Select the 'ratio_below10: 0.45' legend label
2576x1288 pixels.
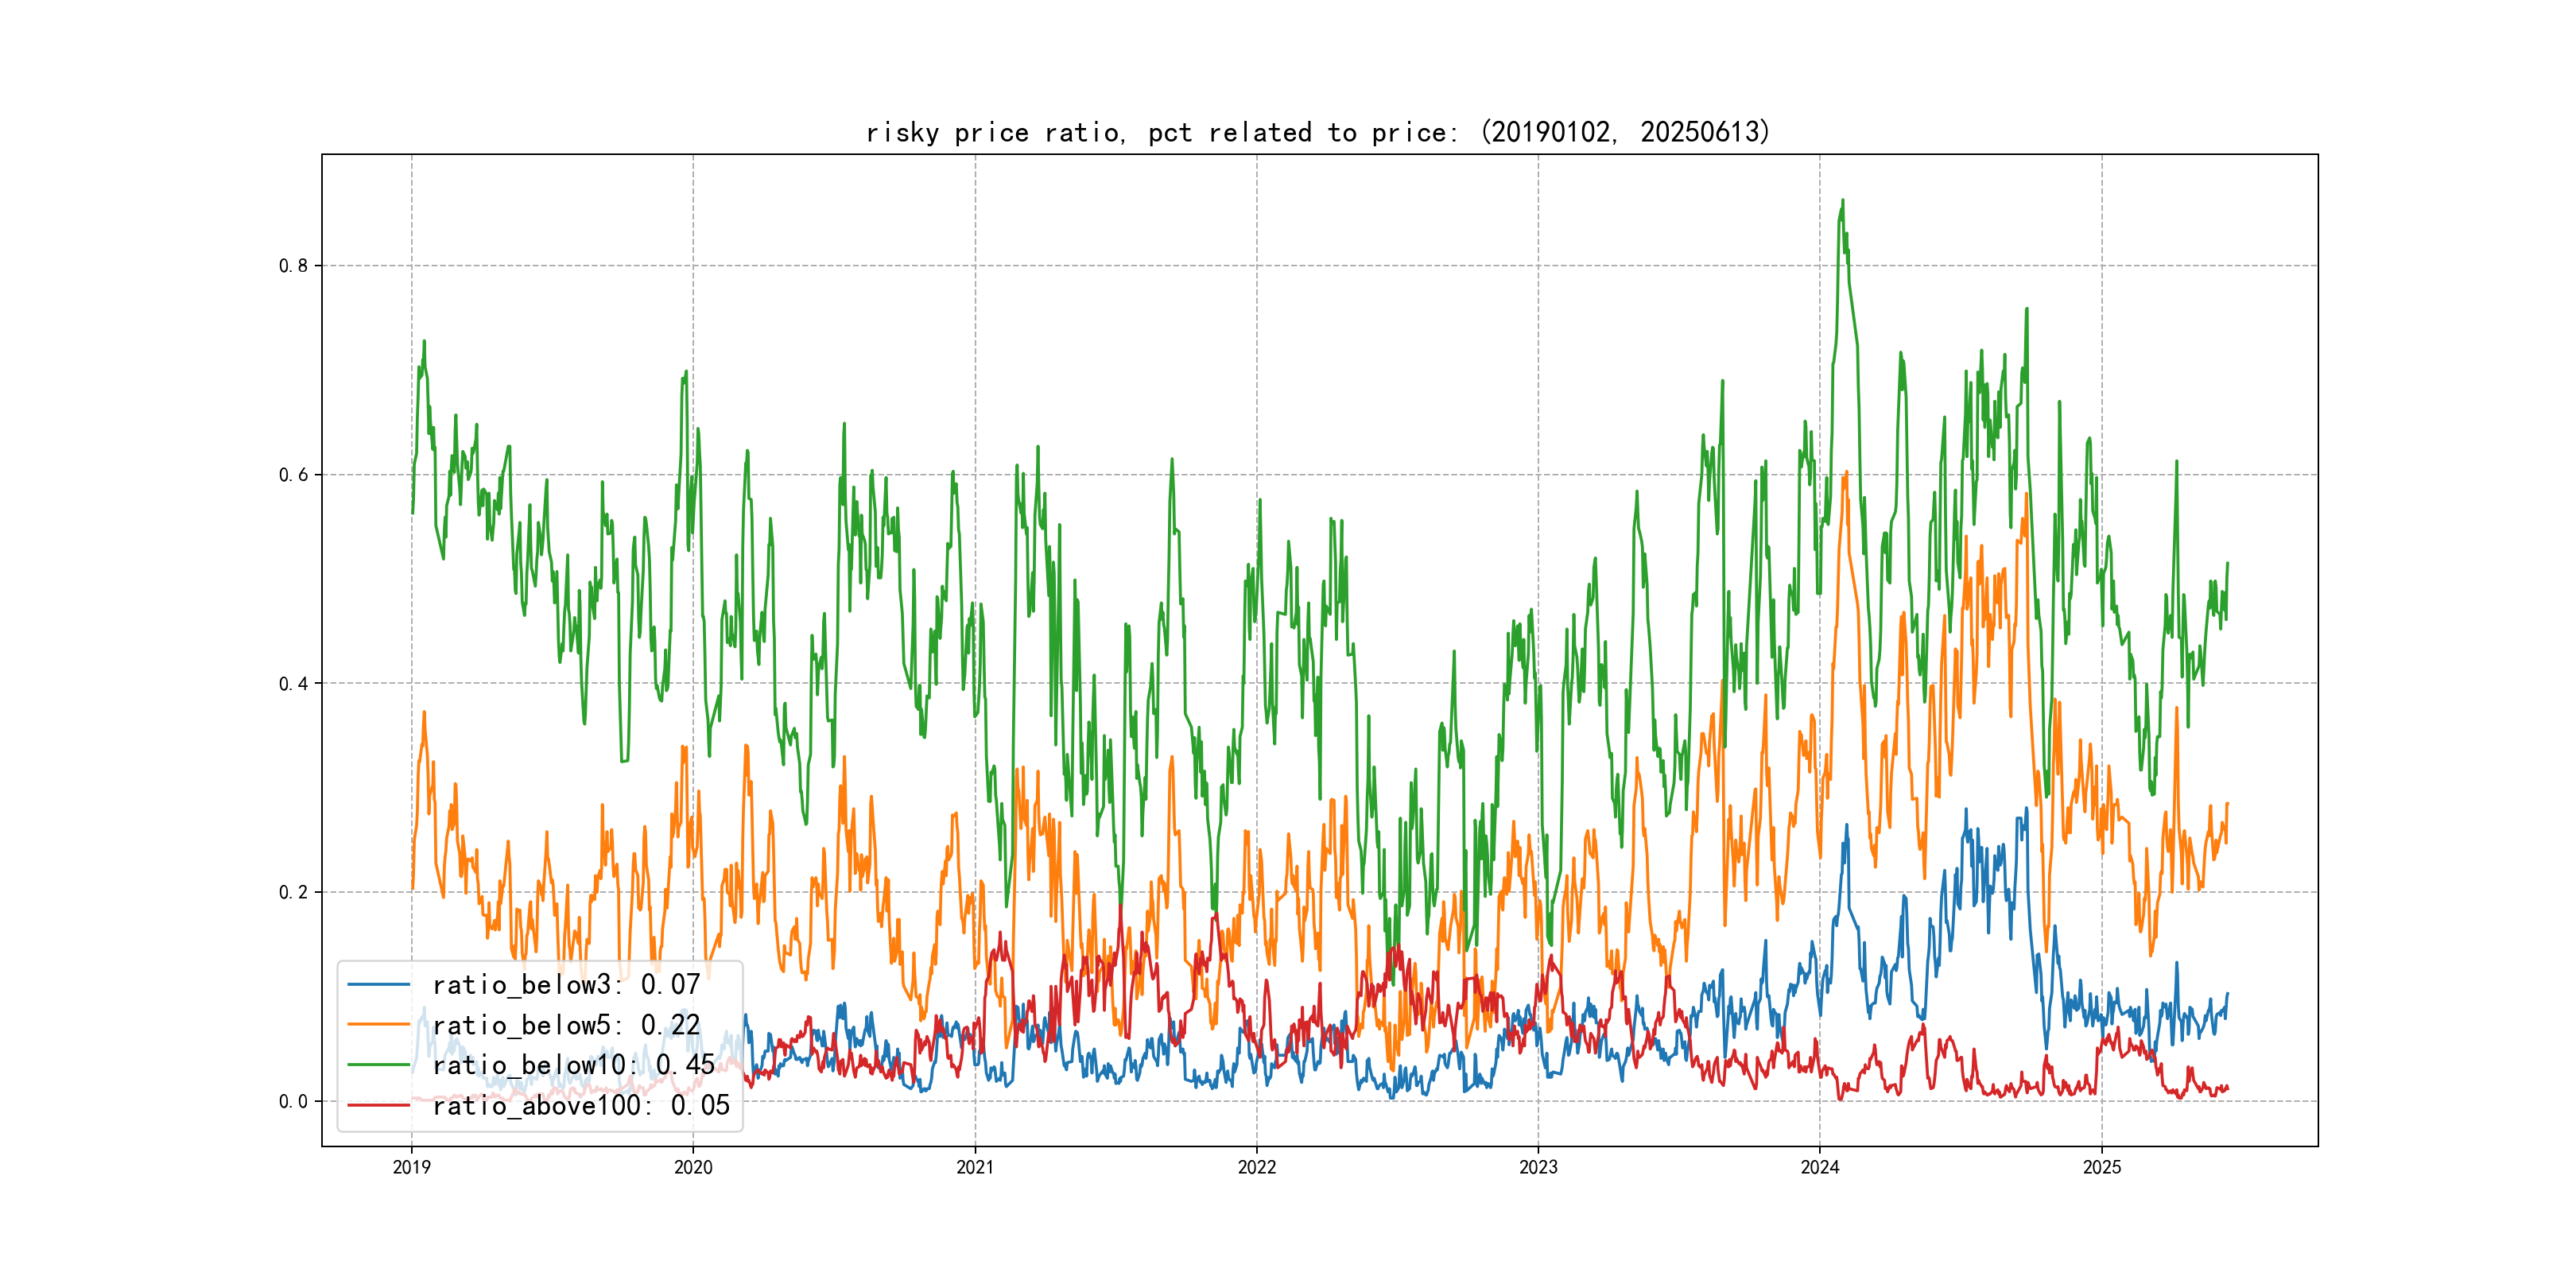tap(574, 1065)
